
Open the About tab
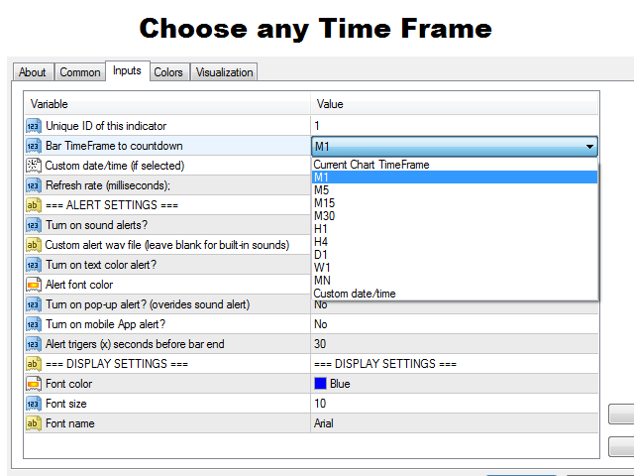coord(33,72)
